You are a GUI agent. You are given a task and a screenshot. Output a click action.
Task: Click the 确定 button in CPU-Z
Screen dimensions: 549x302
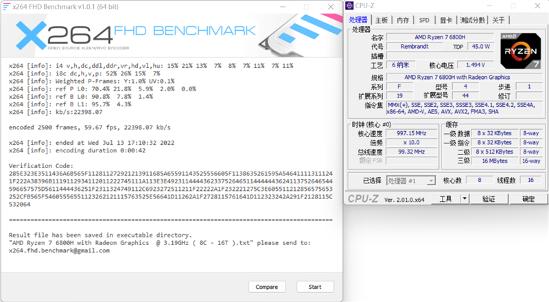click(528, 199)
